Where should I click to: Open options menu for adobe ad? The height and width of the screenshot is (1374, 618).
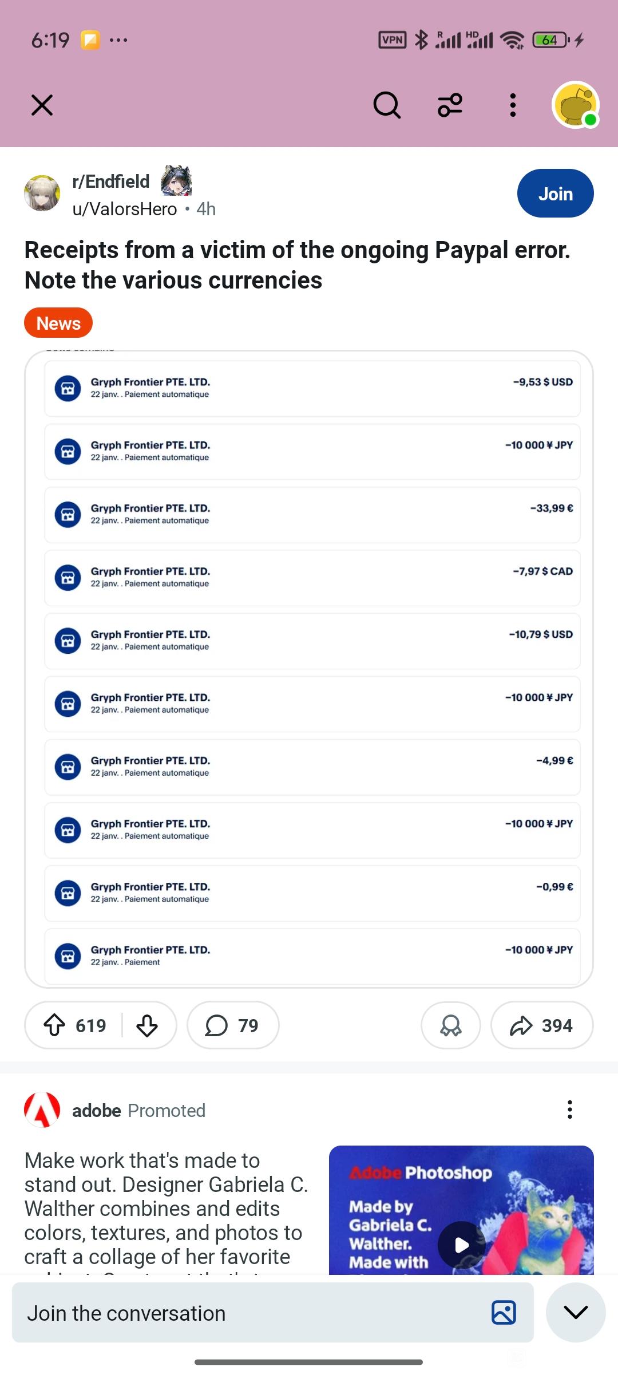(569, 1110)
